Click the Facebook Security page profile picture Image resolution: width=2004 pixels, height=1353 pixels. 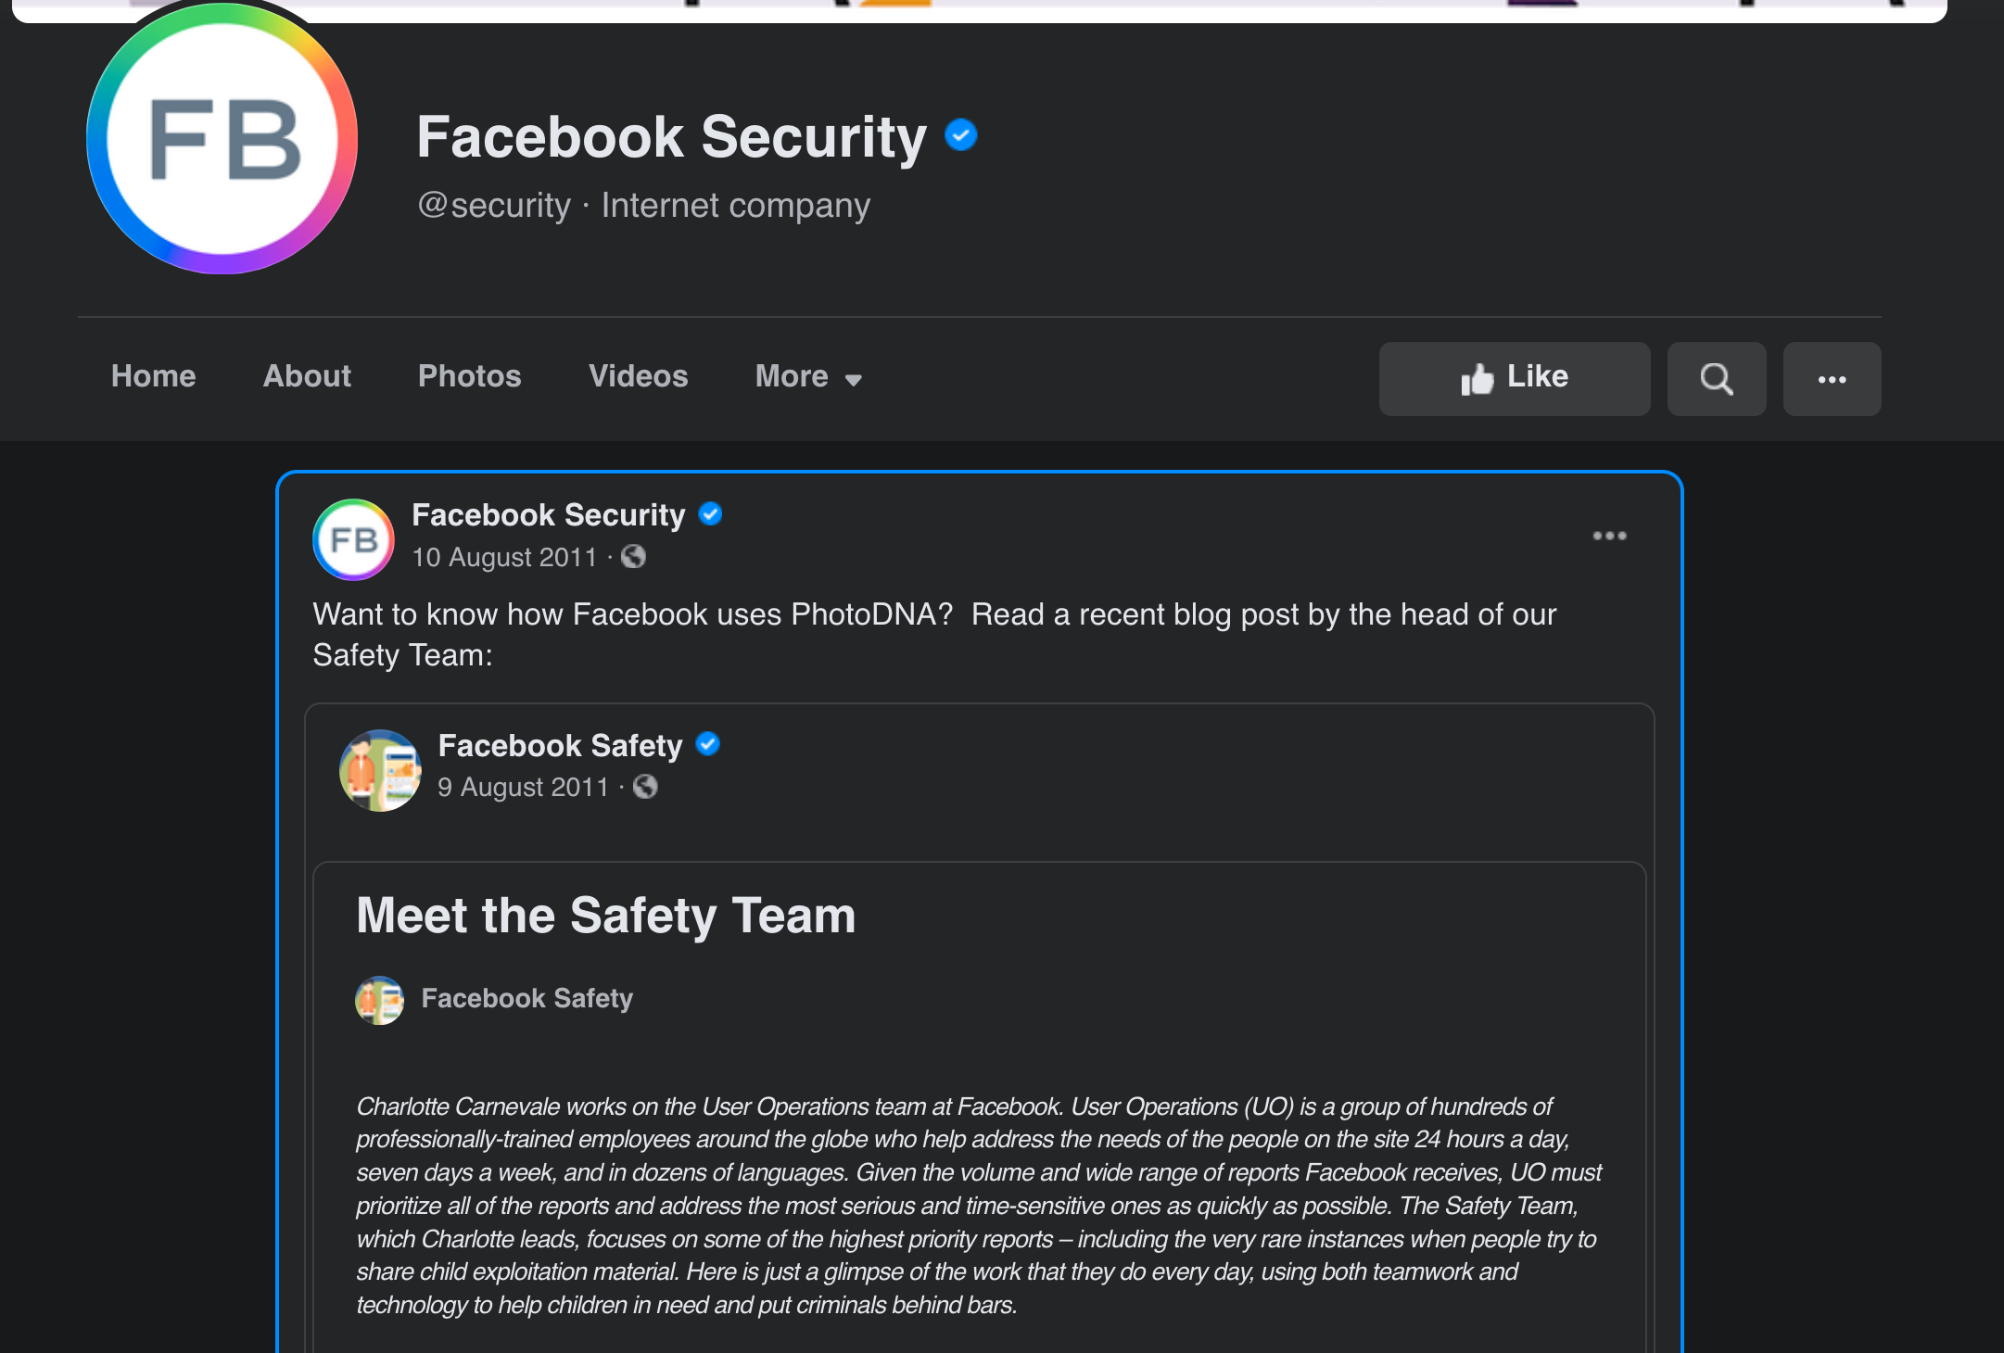point(222,139)
